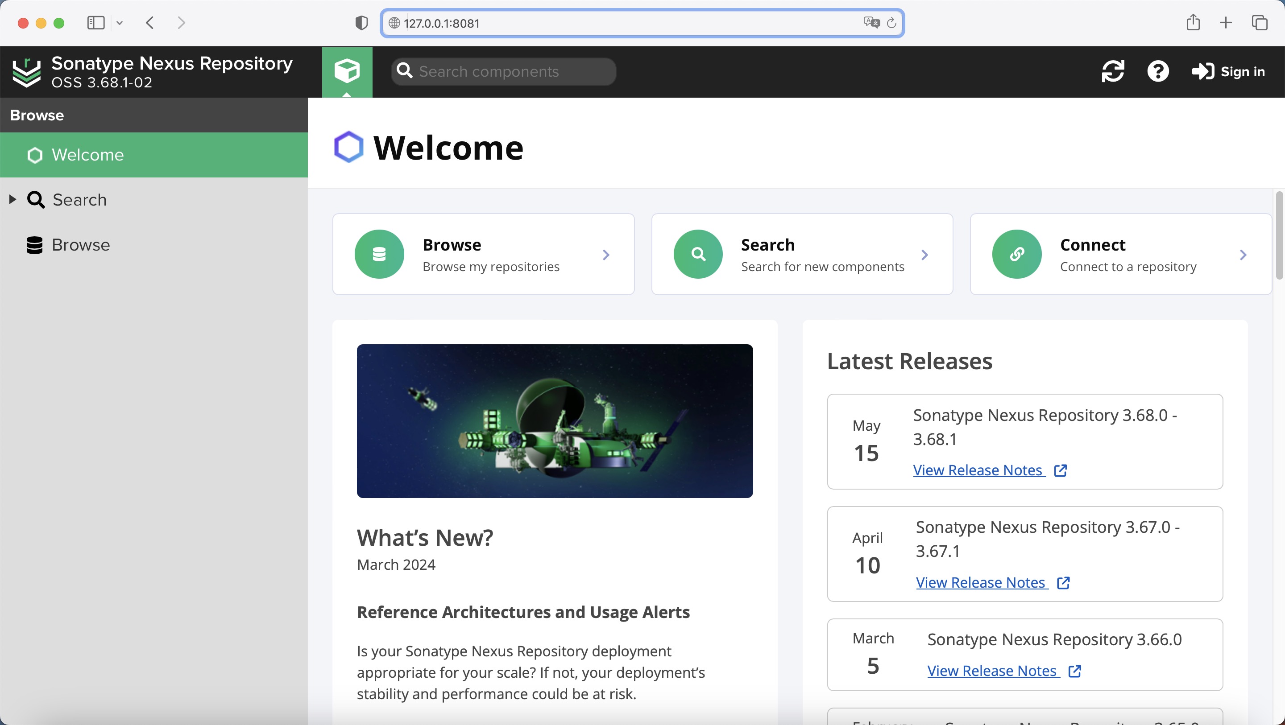Click the green Connect link circle icon
The image size is (1285, 725).
[x=1017, y=254]
